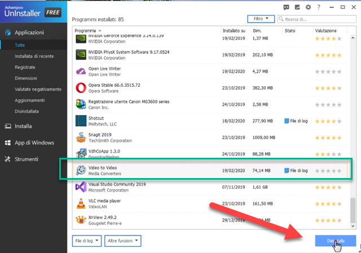Screen dimensions: 361x253
Task: Open the Dimensioni category
Action: pyautogui.click(x=26, y=78)
